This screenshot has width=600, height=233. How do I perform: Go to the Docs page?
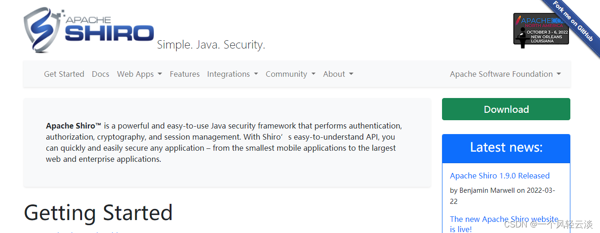(x=101, y=74)
